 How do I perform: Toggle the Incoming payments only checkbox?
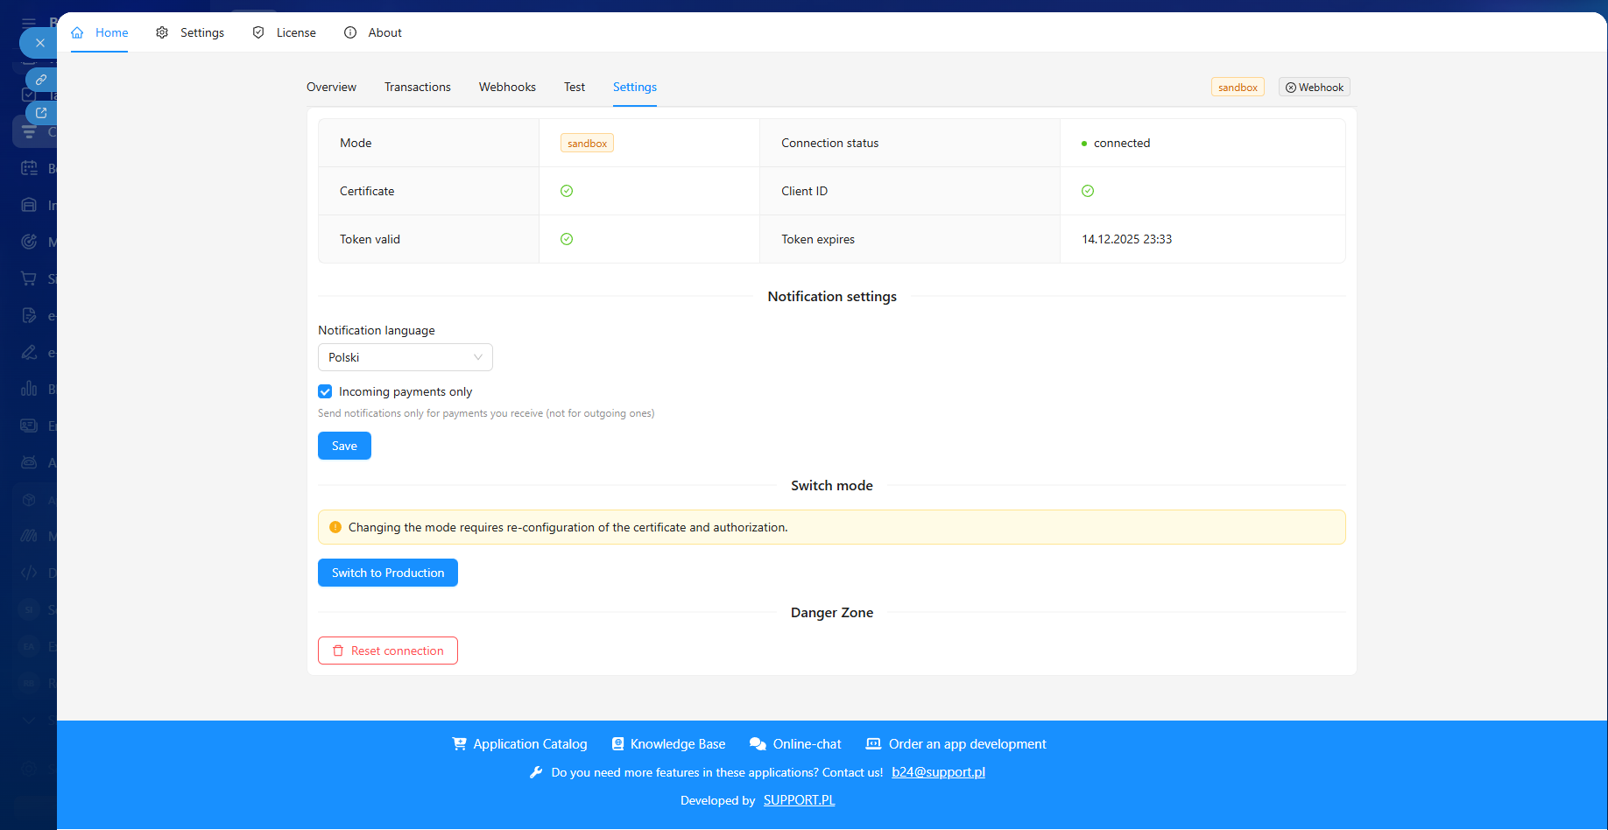tap(325, 392)
